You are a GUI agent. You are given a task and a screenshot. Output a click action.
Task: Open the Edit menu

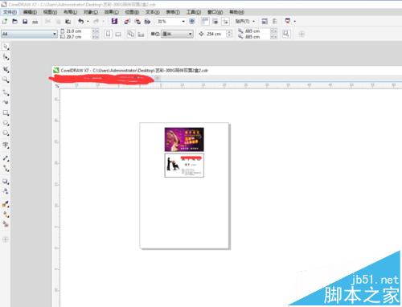(x=30, y=12)
